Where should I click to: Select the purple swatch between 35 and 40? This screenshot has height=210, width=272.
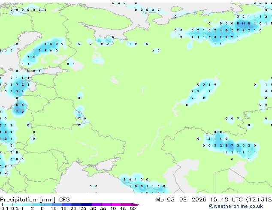point(106,204)
